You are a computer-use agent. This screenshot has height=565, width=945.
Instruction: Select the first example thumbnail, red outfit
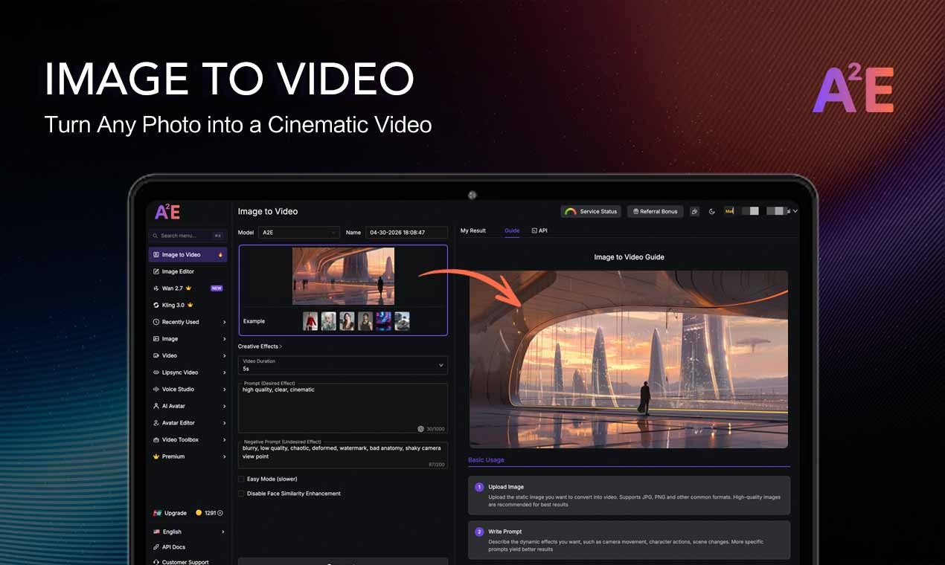(x=310, y=321)
